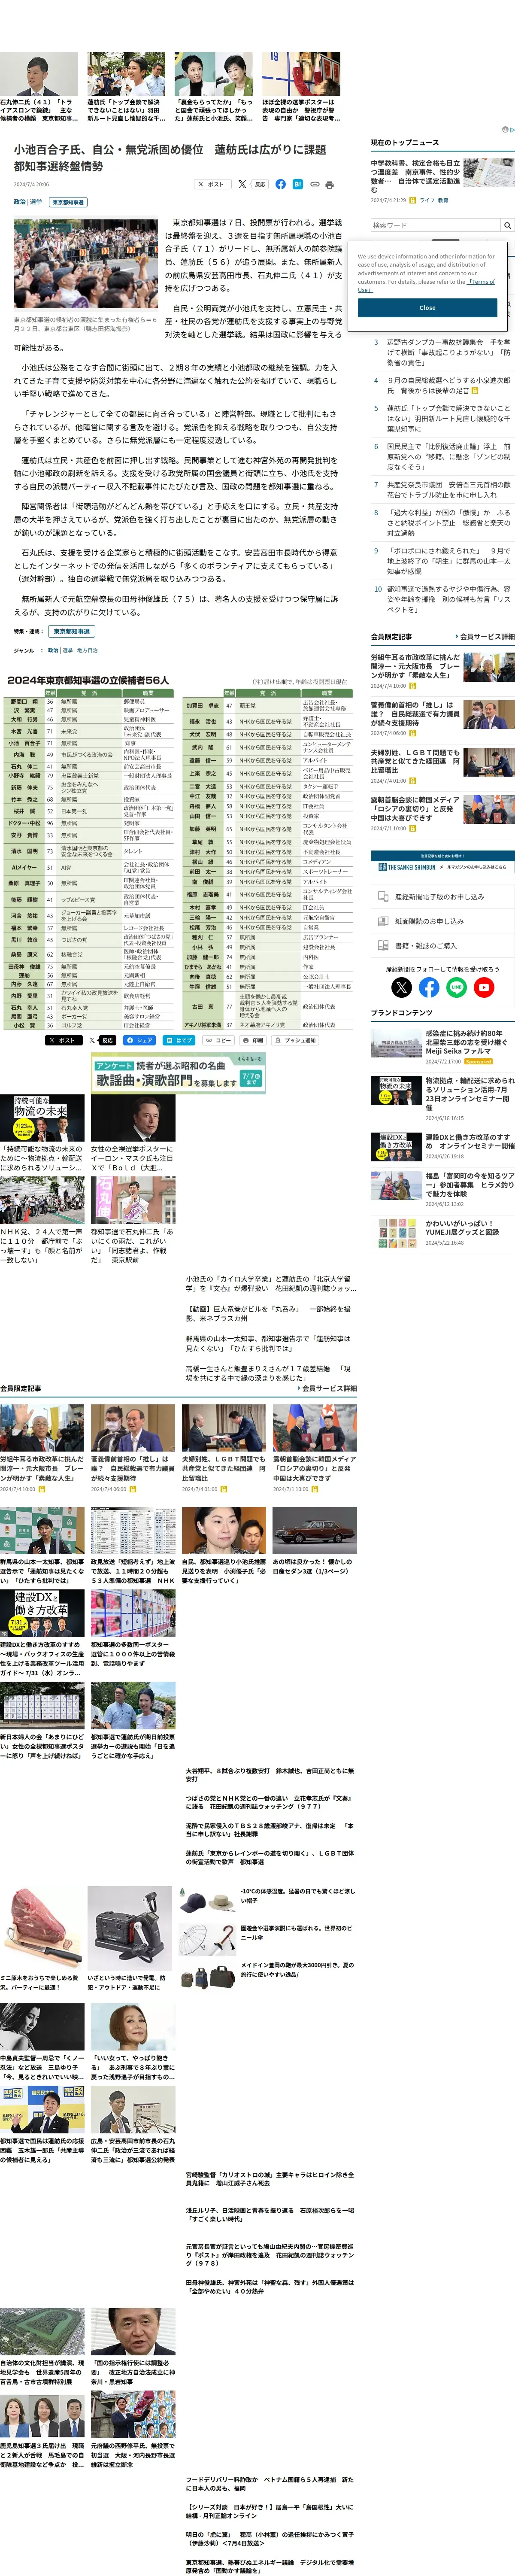Click the Facebook share icon below the headline
Viewport: 515px width, 2576px height.
[x=281, y=184]
